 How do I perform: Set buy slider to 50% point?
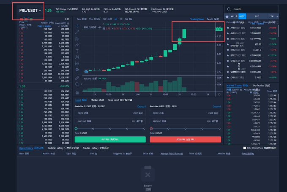(110, 129)
